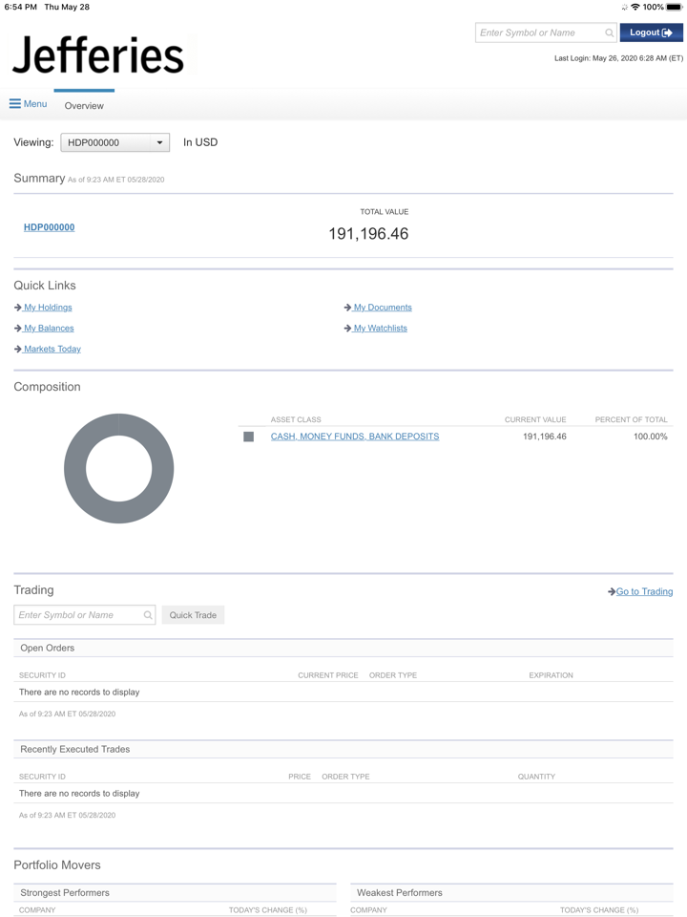Screen dimensions: 687x917
Task: Click the donut composition chart
Action: 118,468
